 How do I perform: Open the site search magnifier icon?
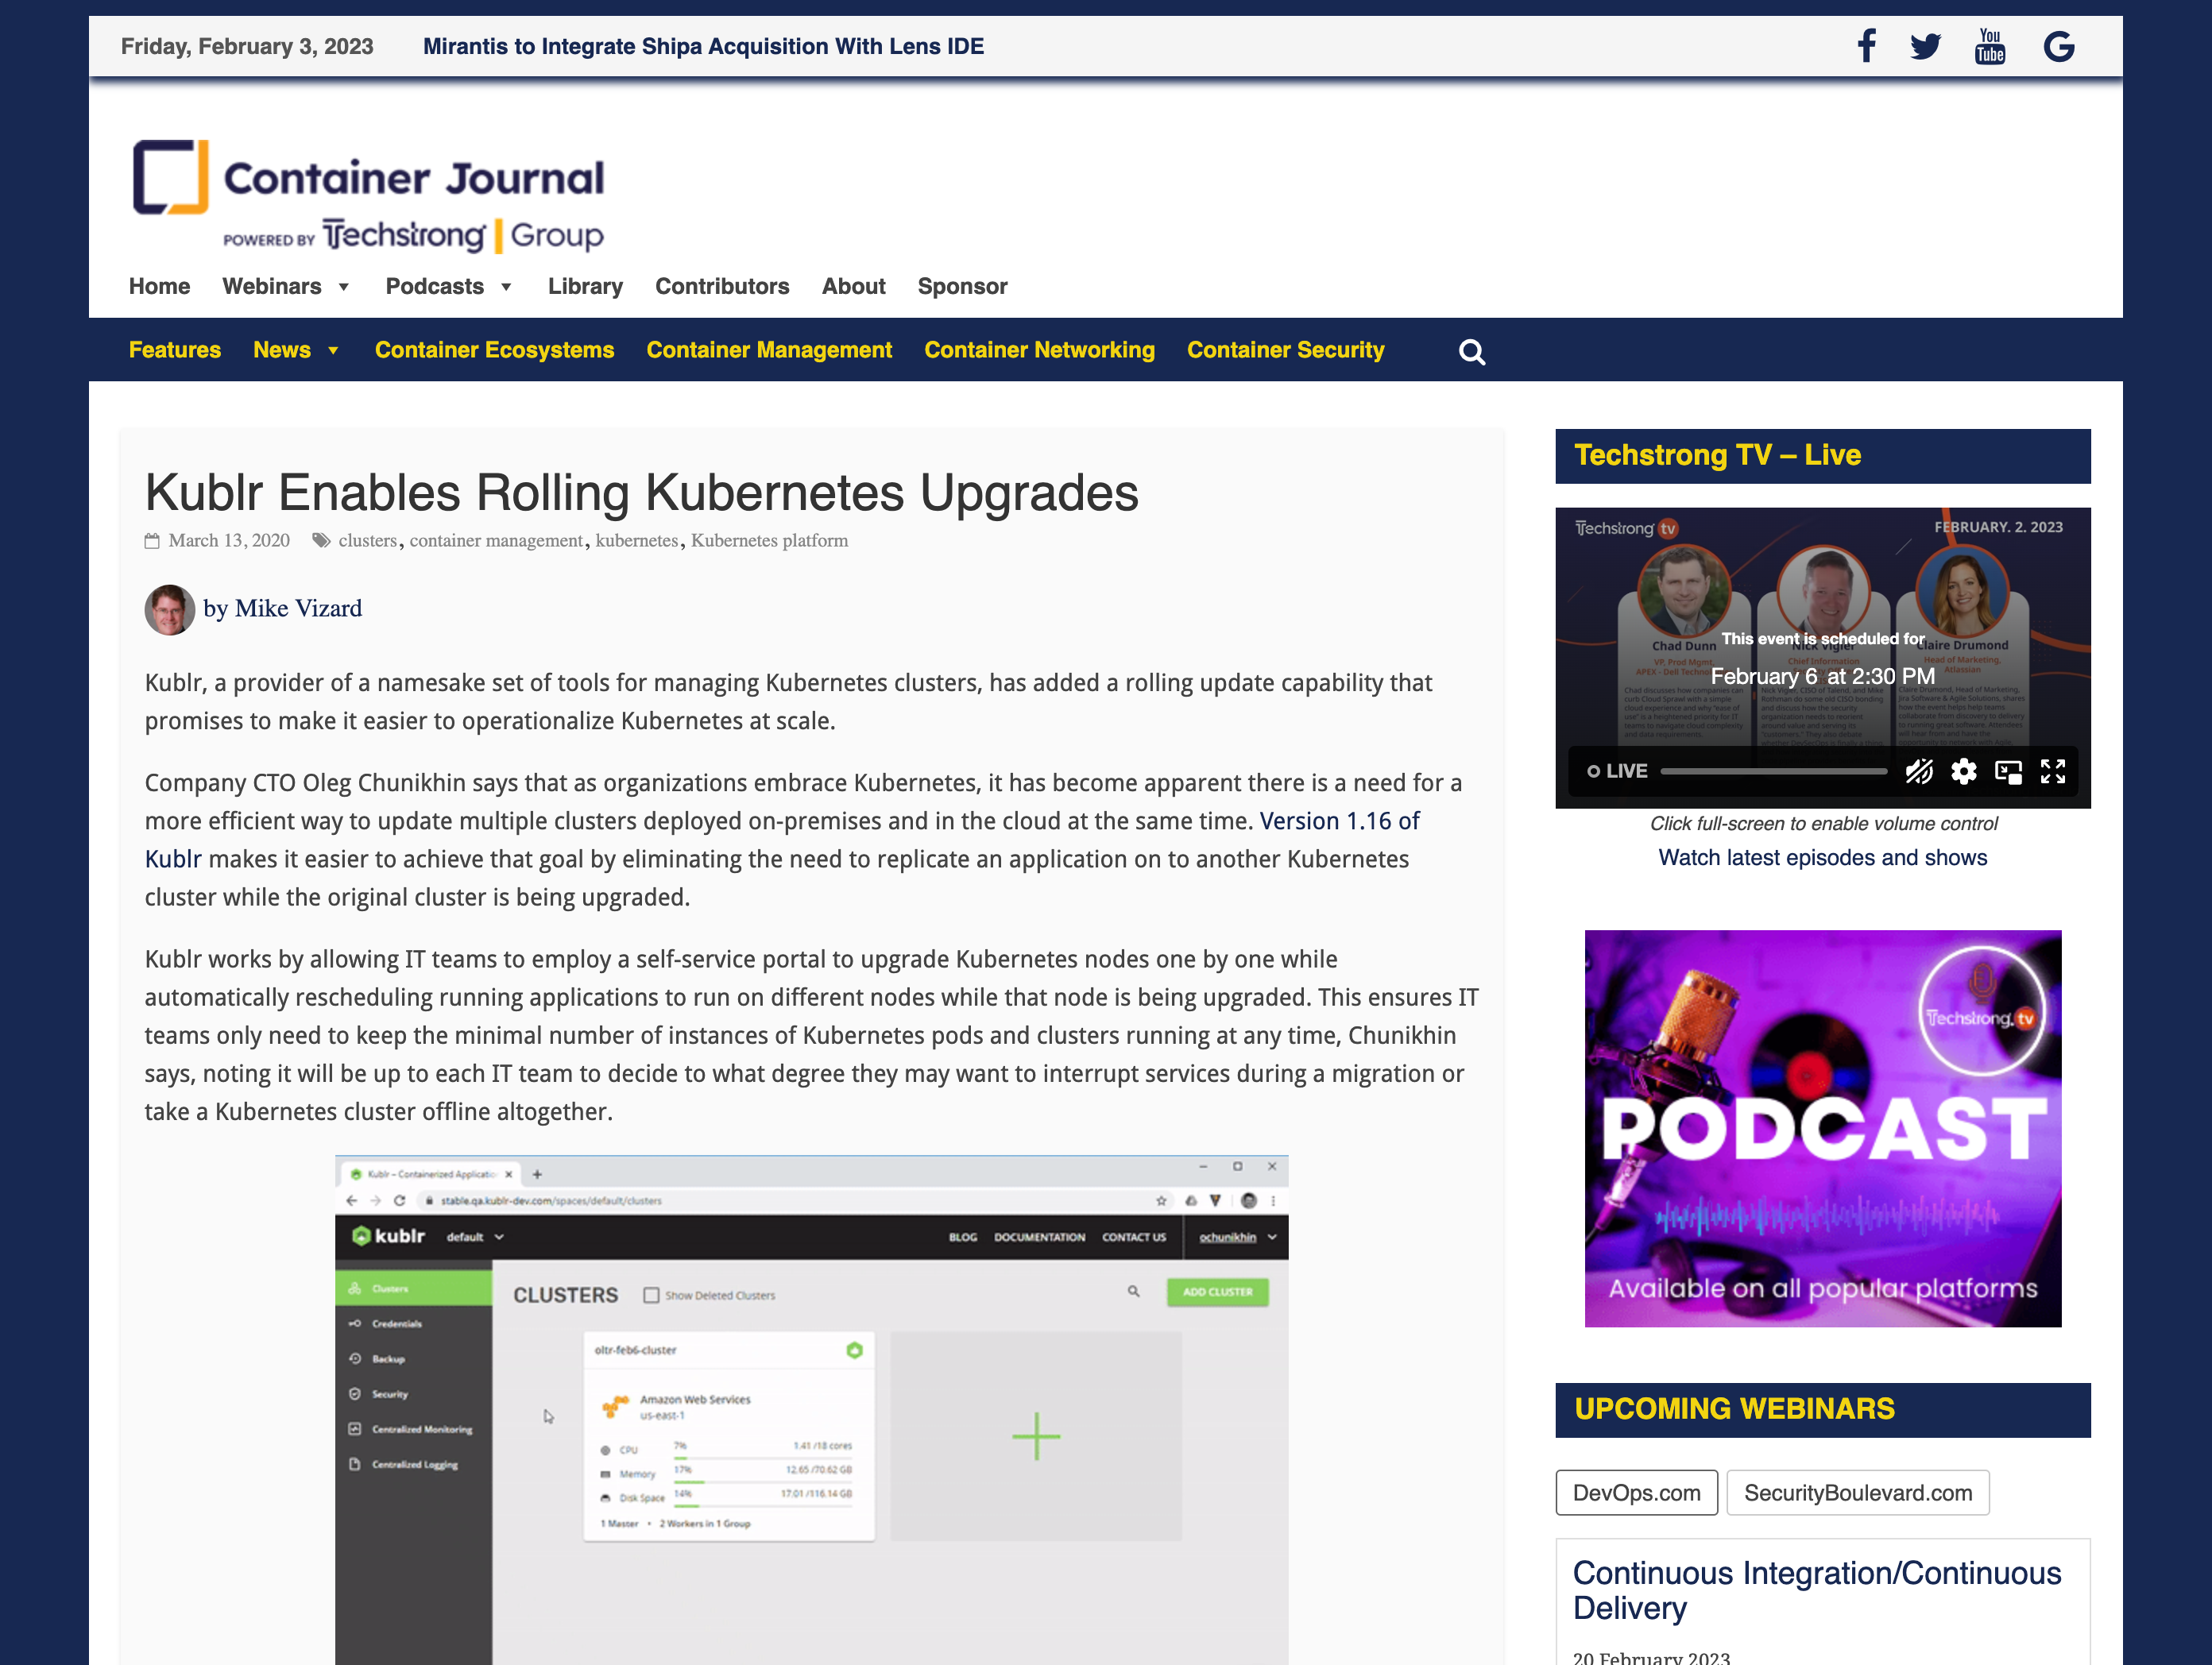[x=1472, y=352]
